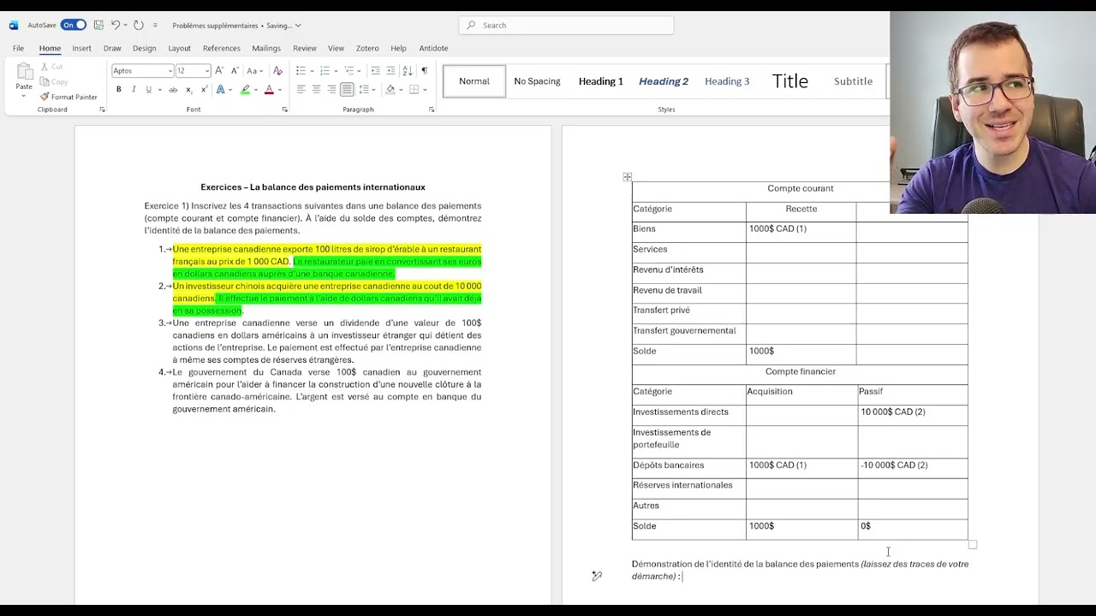Screen dimensions: 1096x616
Task: Sort the selected text
Action: [x=408, y=71]
